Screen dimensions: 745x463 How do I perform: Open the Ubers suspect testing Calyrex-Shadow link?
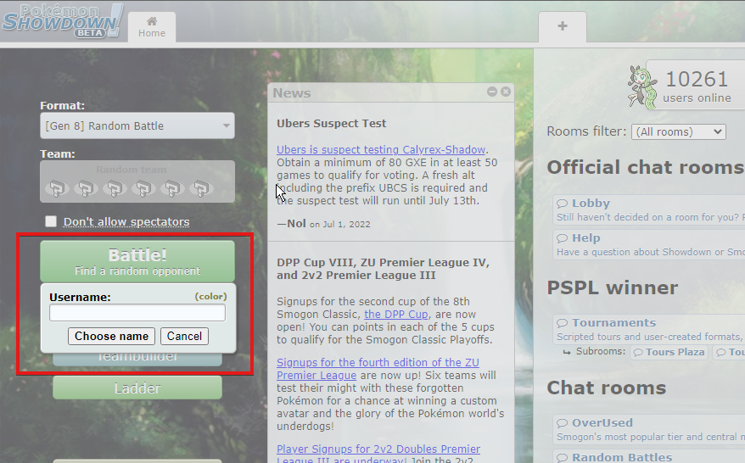click(x=381, y=149)
